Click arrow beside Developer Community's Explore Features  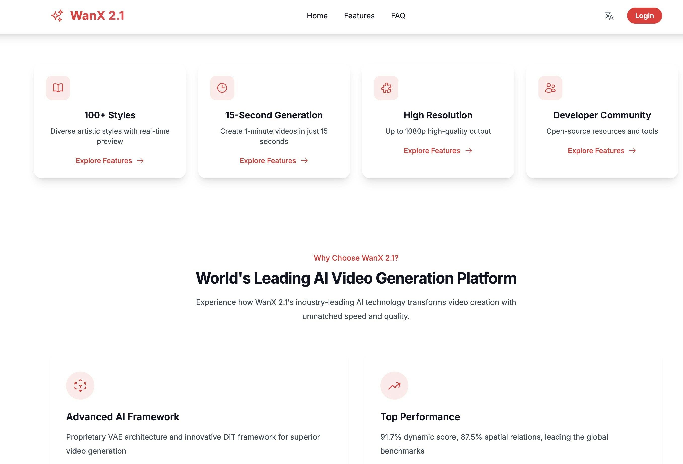pos(632,151)
